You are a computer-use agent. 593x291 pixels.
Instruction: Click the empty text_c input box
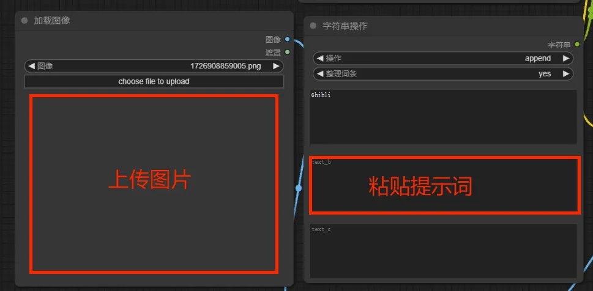(443, 251)
